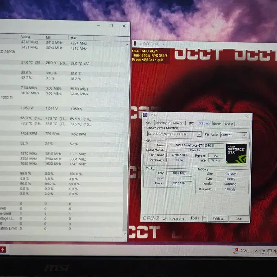Image resolution: width=277 pixels, height=277 pixels.
Task: Click the CPU-Z version text 1.99.0.x64
Action: [173, 219]
